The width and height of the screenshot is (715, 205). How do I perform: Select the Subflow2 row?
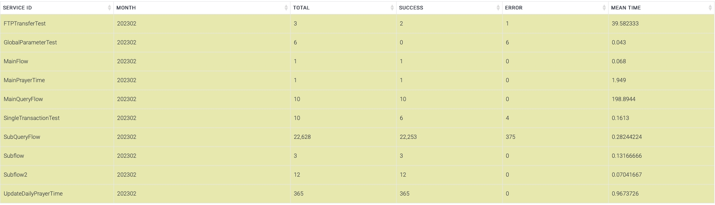pos(16,175)
